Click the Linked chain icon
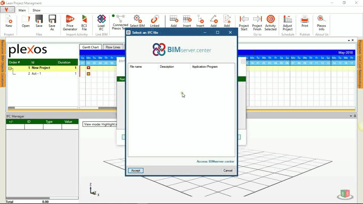 [x=155, y=19]
